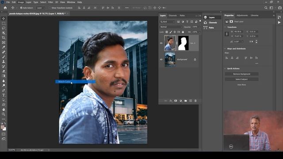
Task: Select the Blur tool
Action: click(x=4, y=81)
